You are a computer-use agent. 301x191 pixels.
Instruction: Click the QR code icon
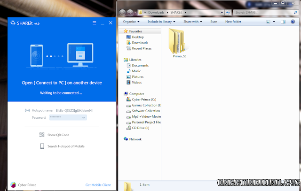42,135
